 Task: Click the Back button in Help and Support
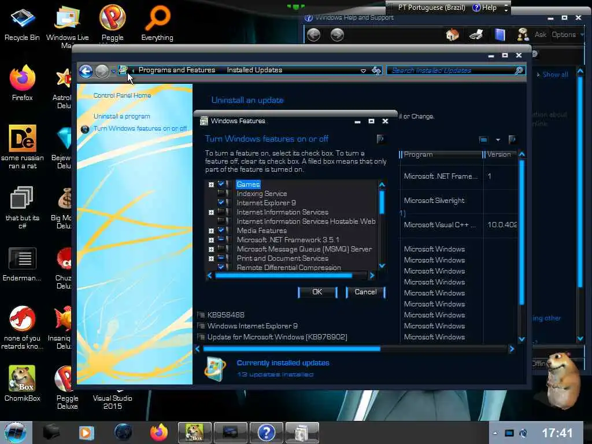[313, 35]
